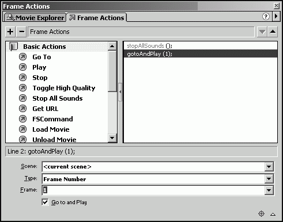Click the actions list scroll down arrow

coord(112,138)
